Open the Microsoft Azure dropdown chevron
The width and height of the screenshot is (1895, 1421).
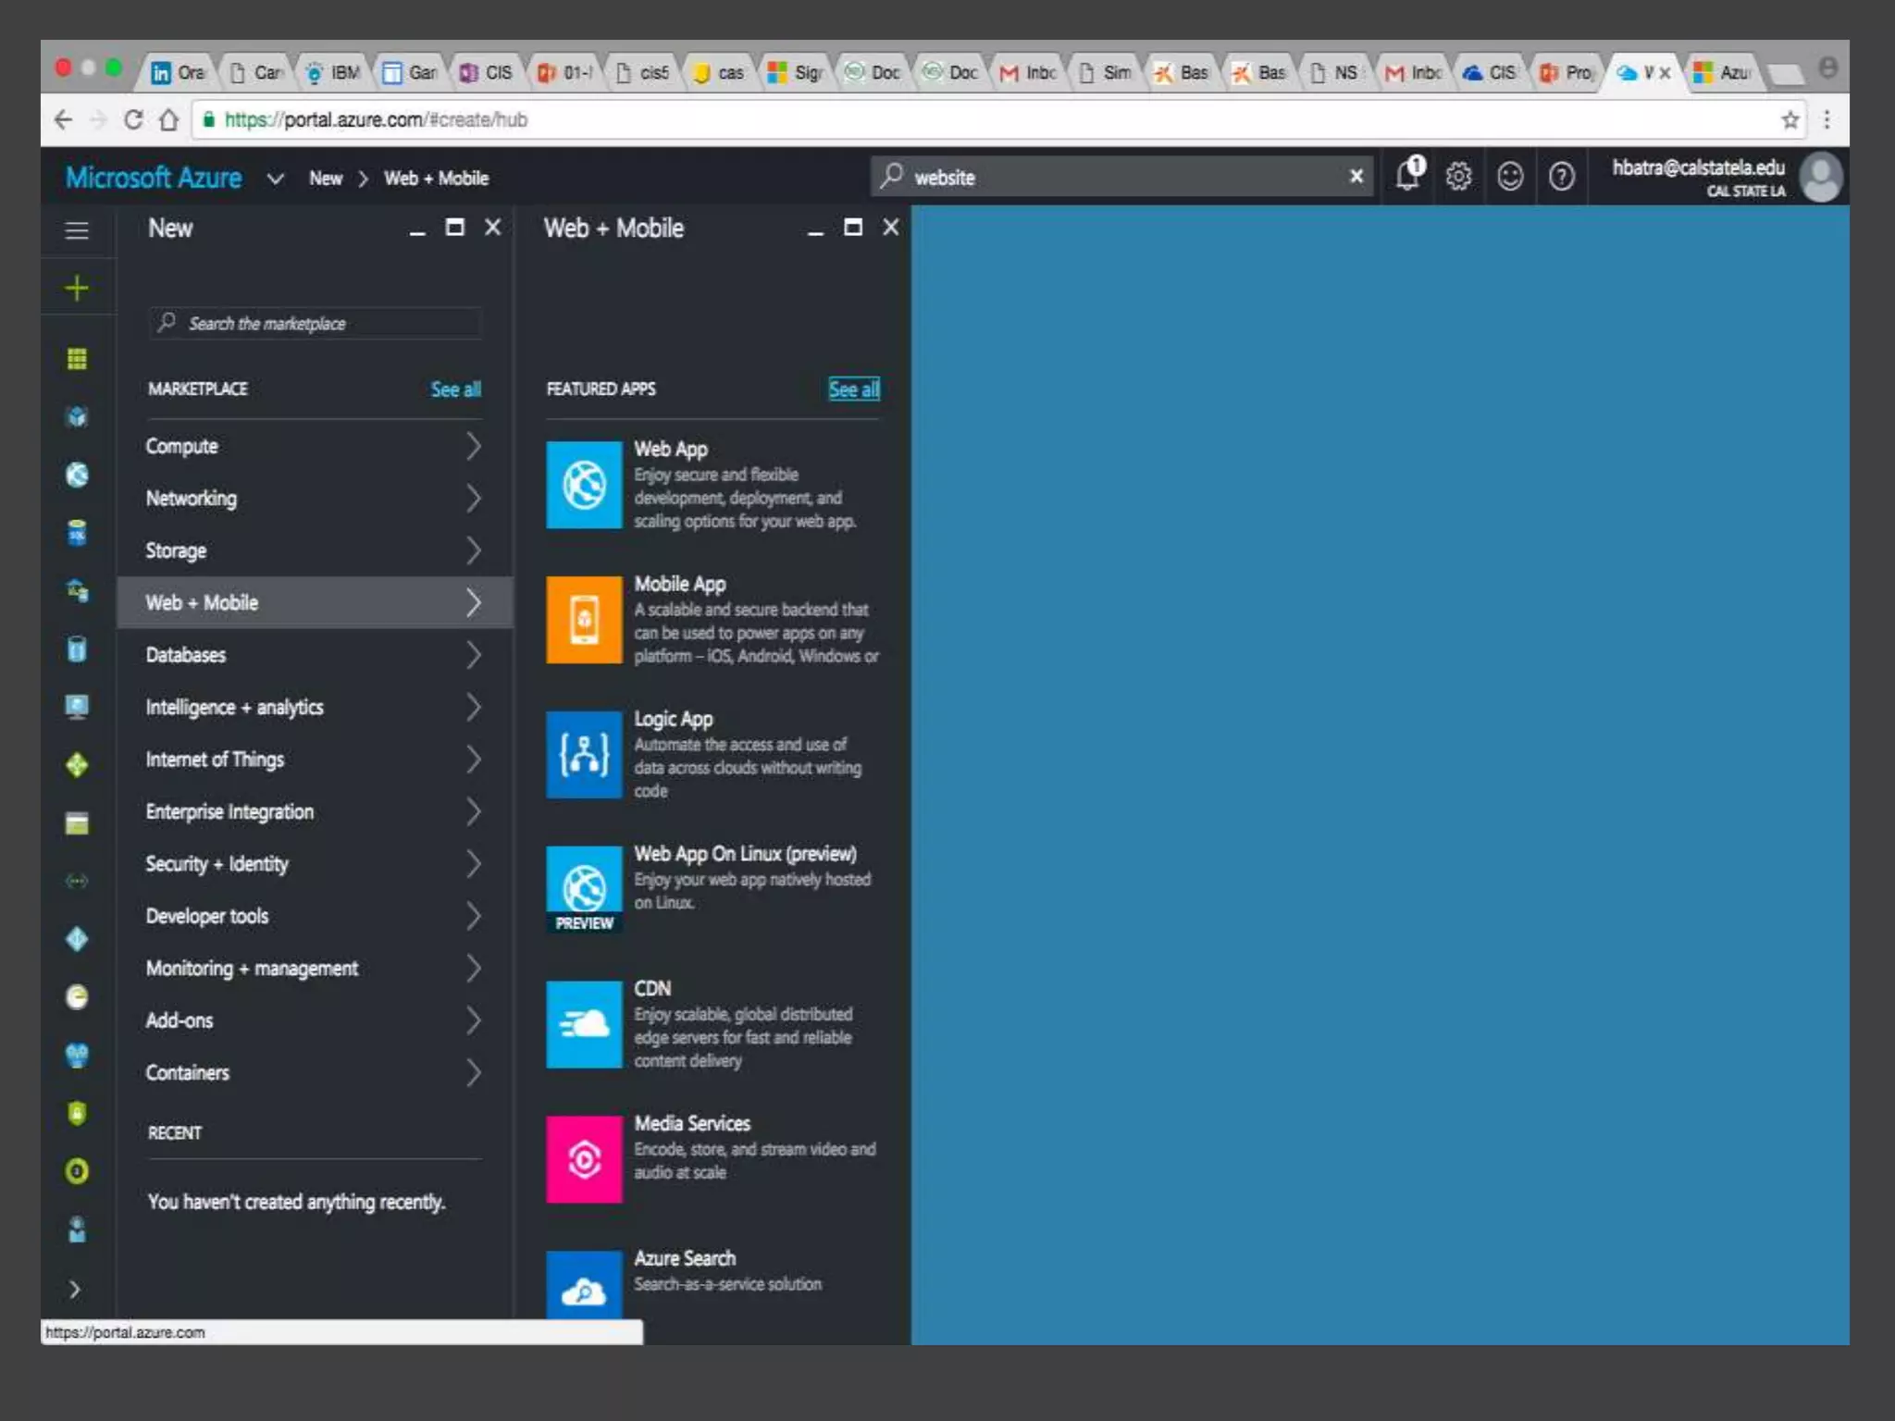(x=275, y=179)
